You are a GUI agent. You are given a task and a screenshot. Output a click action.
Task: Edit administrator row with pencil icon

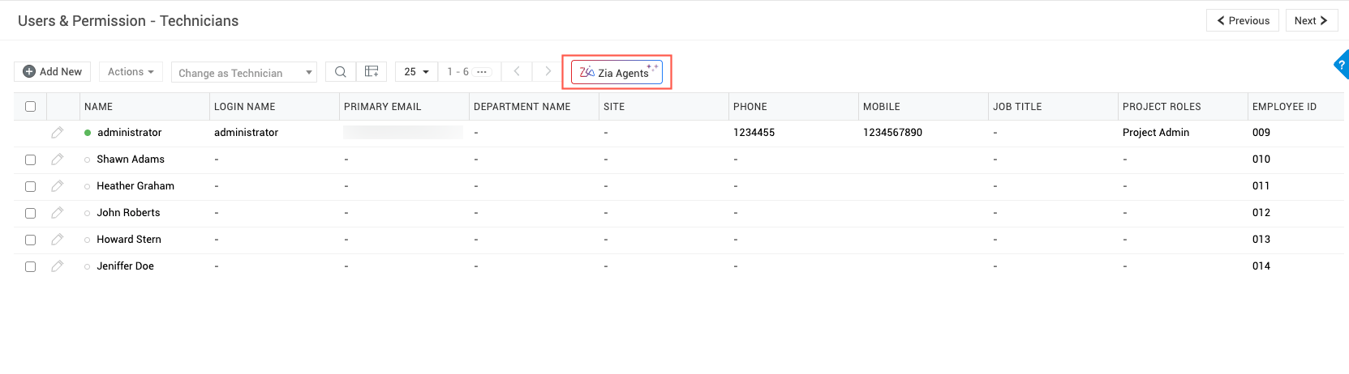coord(57,133)
